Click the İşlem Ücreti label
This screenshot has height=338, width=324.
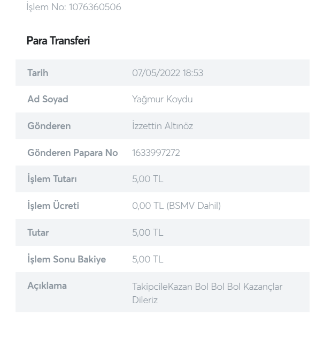pos(53,206)
